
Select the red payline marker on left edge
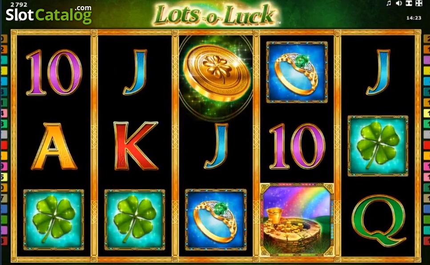[4, 145]
